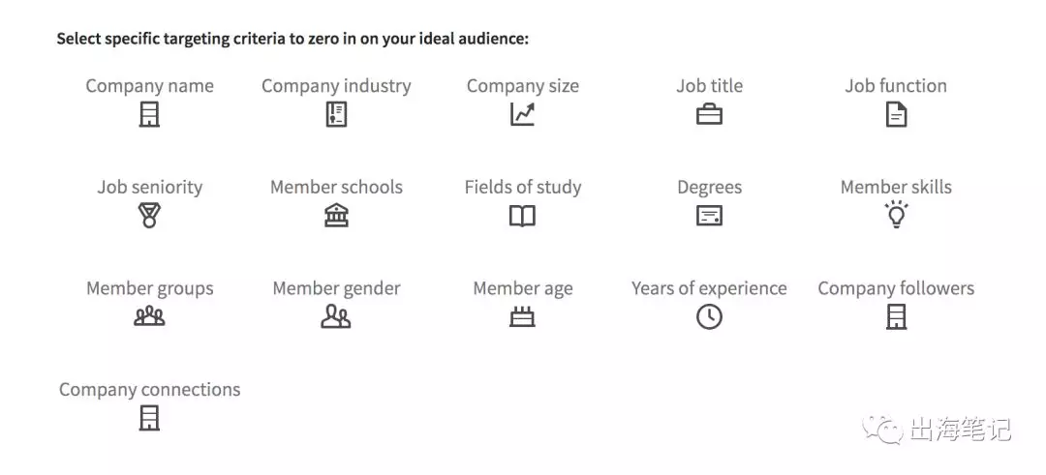Click the Company size growth chart icon
Image resolution: width=1046 pixels, height=475 pixels.
coord(522,114)
